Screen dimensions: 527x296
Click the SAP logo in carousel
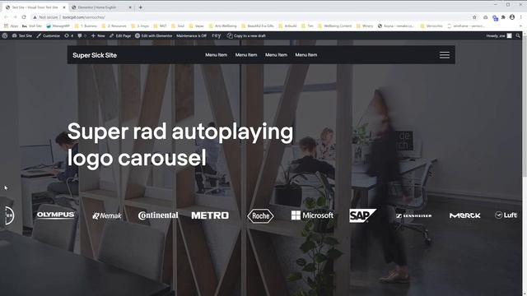point(362,215)
